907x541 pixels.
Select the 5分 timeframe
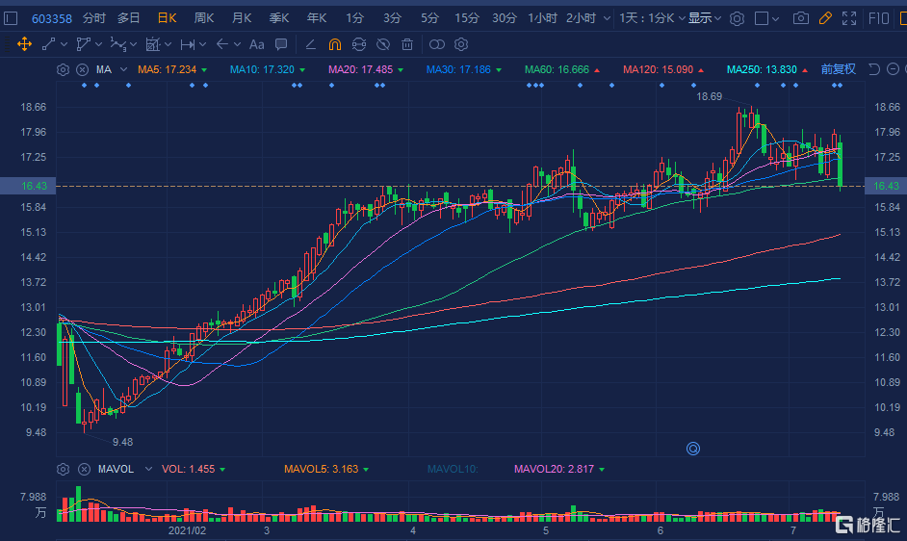pyautogui.click(x=429, y=18)
